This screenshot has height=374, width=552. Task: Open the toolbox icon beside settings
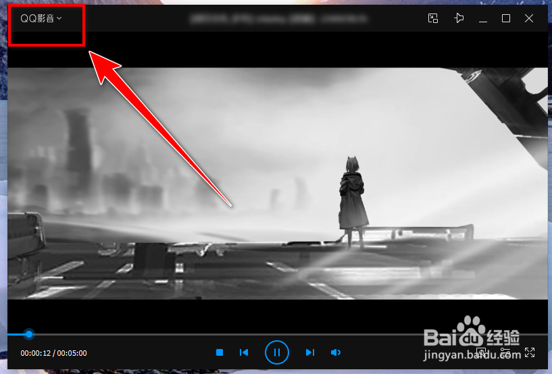tap(481, 352)
